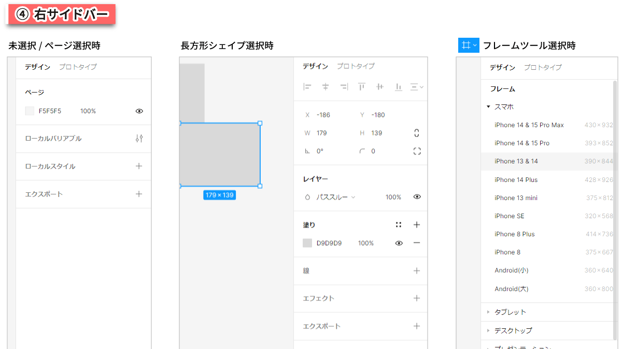
Task: Switch to プロトタイプ tab in rectangle panel
Action: [356, 66]
